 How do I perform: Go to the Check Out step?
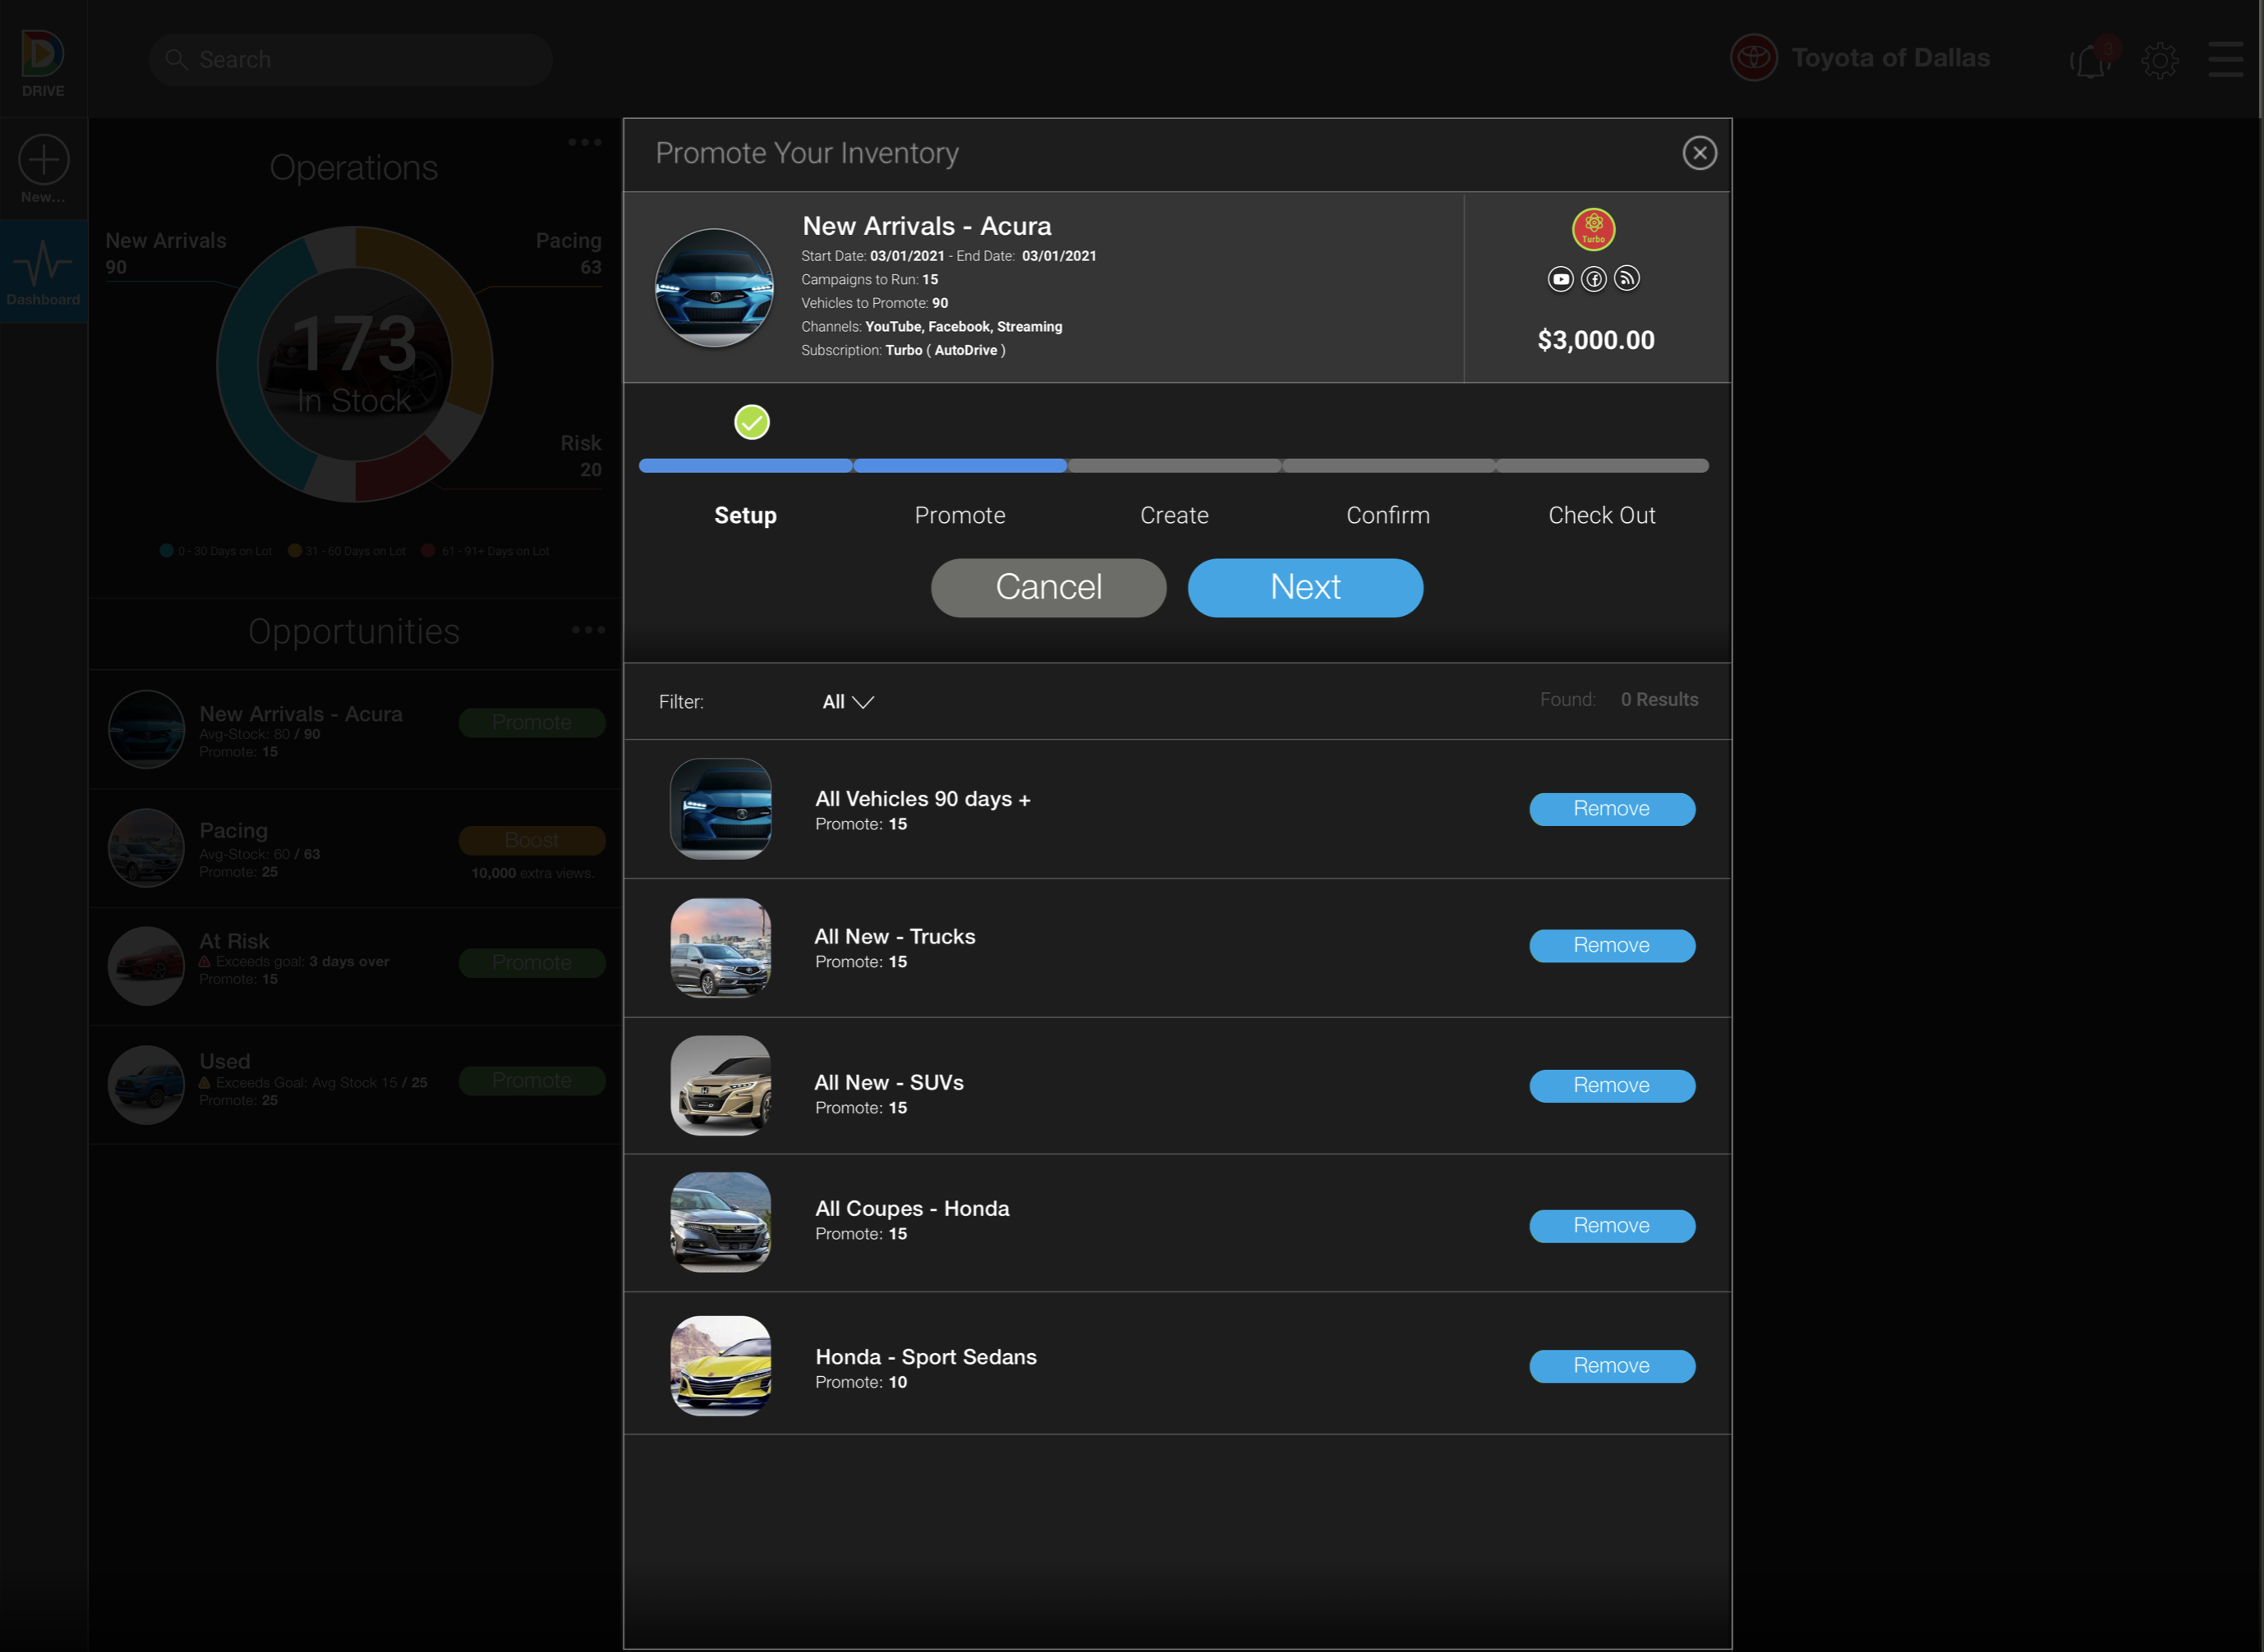(1601, 515)
